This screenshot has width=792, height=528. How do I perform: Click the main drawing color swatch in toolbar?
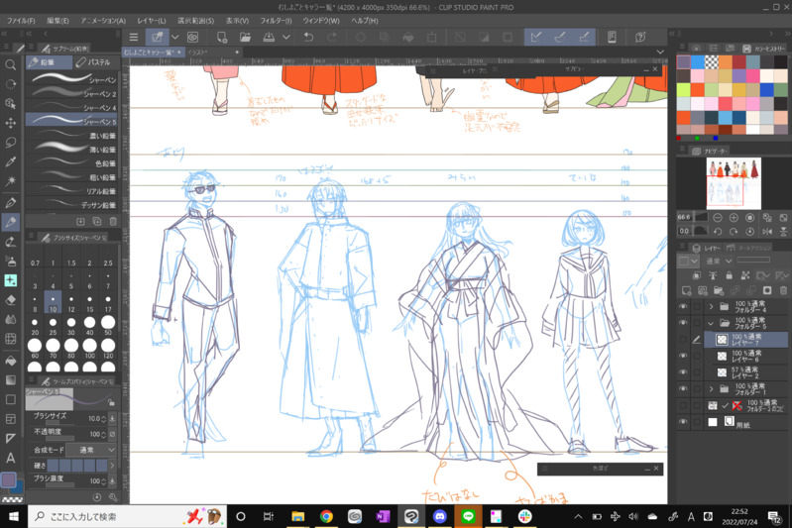[x=8, y=479]
